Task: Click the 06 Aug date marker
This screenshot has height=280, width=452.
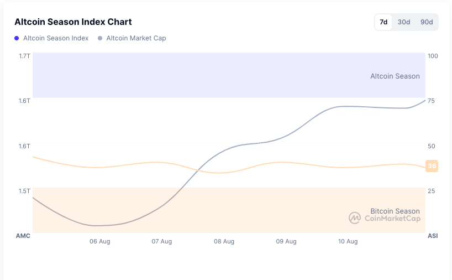Action: [x=100, y=241]
